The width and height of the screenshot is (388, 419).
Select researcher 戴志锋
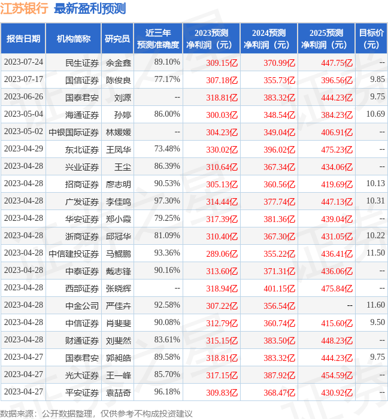(x=119, y=272)
